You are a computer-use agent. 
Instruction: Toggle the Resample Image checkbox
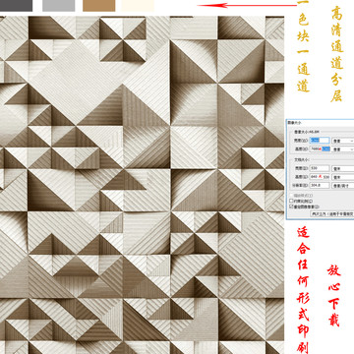[x=291, y=206]
